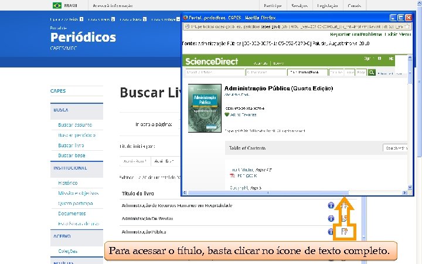Open Administração Pública book cover thumbnail
This screenshot has height=264, width=422.
click(205, 109)
